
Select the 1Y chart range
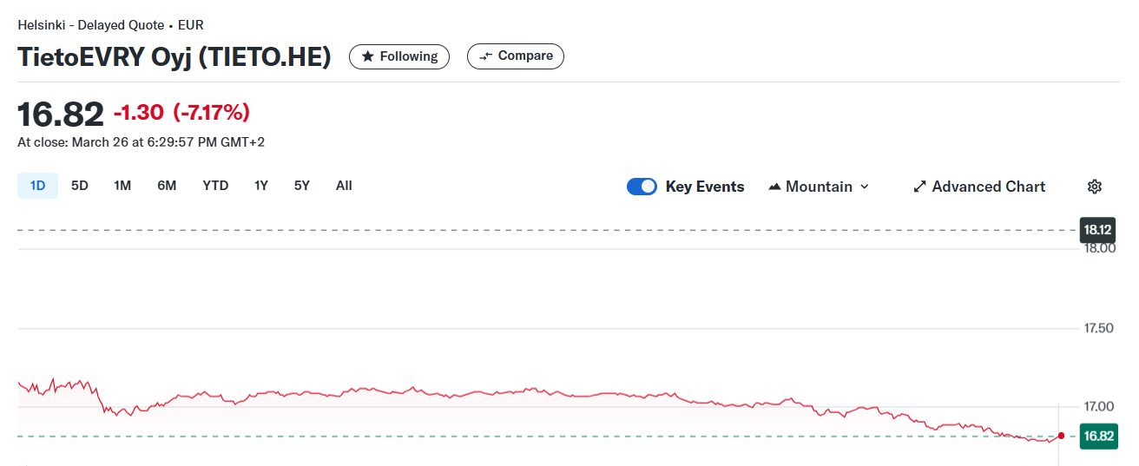261,186
